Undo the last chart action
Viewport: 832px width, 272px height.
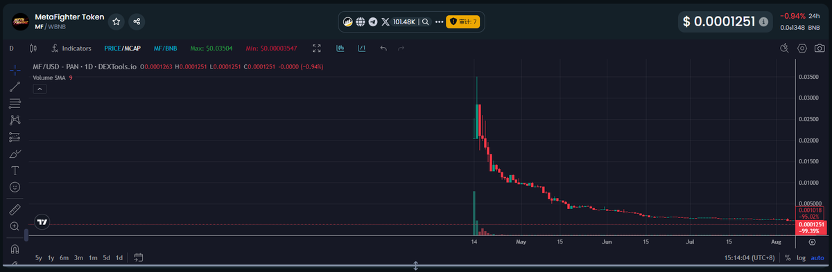point(383,48)
